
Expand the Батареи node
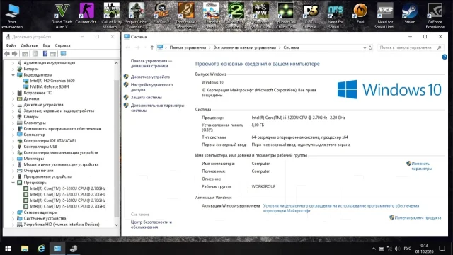[x=13, y=69]
